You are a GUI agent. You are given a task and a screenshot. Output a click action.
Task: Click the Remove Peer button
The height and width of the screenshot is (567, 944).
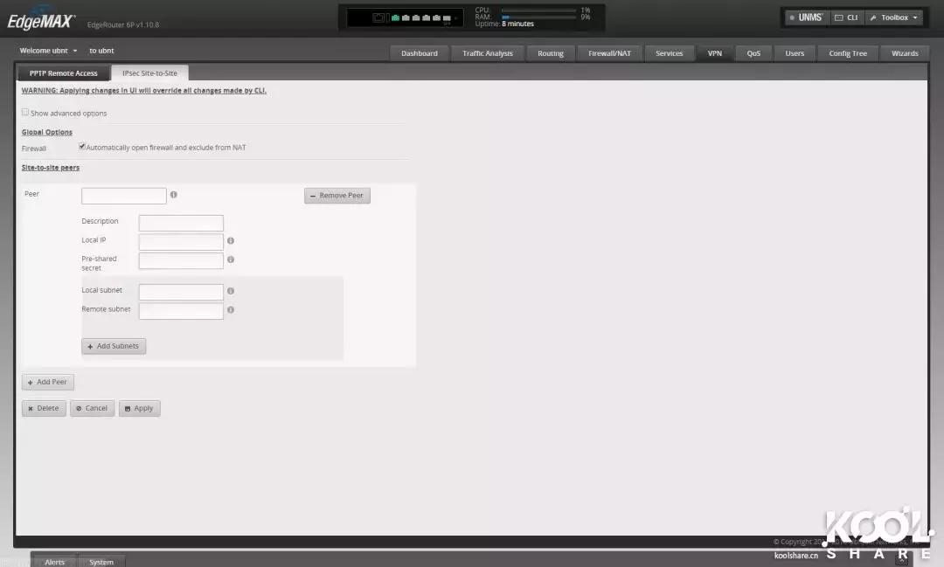click(337, 196)
